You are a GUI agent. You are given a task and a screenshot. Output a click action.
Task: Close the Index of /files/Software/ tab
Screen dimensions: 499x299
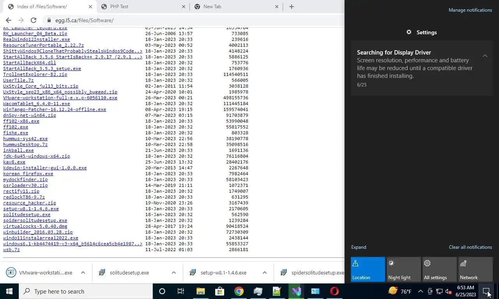(x=90, y=7)
